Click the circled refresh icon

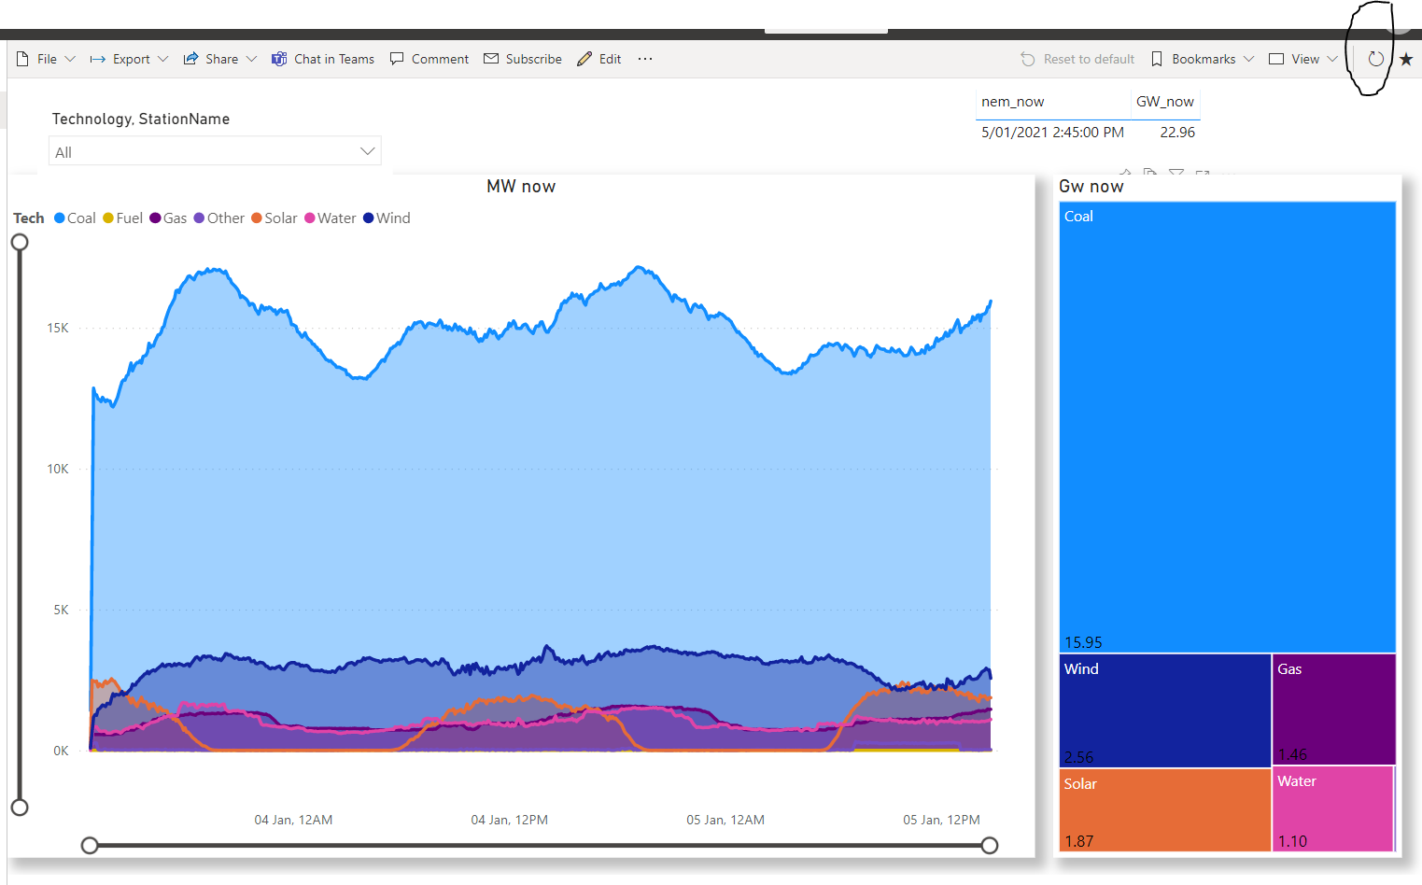point(1373,58)
